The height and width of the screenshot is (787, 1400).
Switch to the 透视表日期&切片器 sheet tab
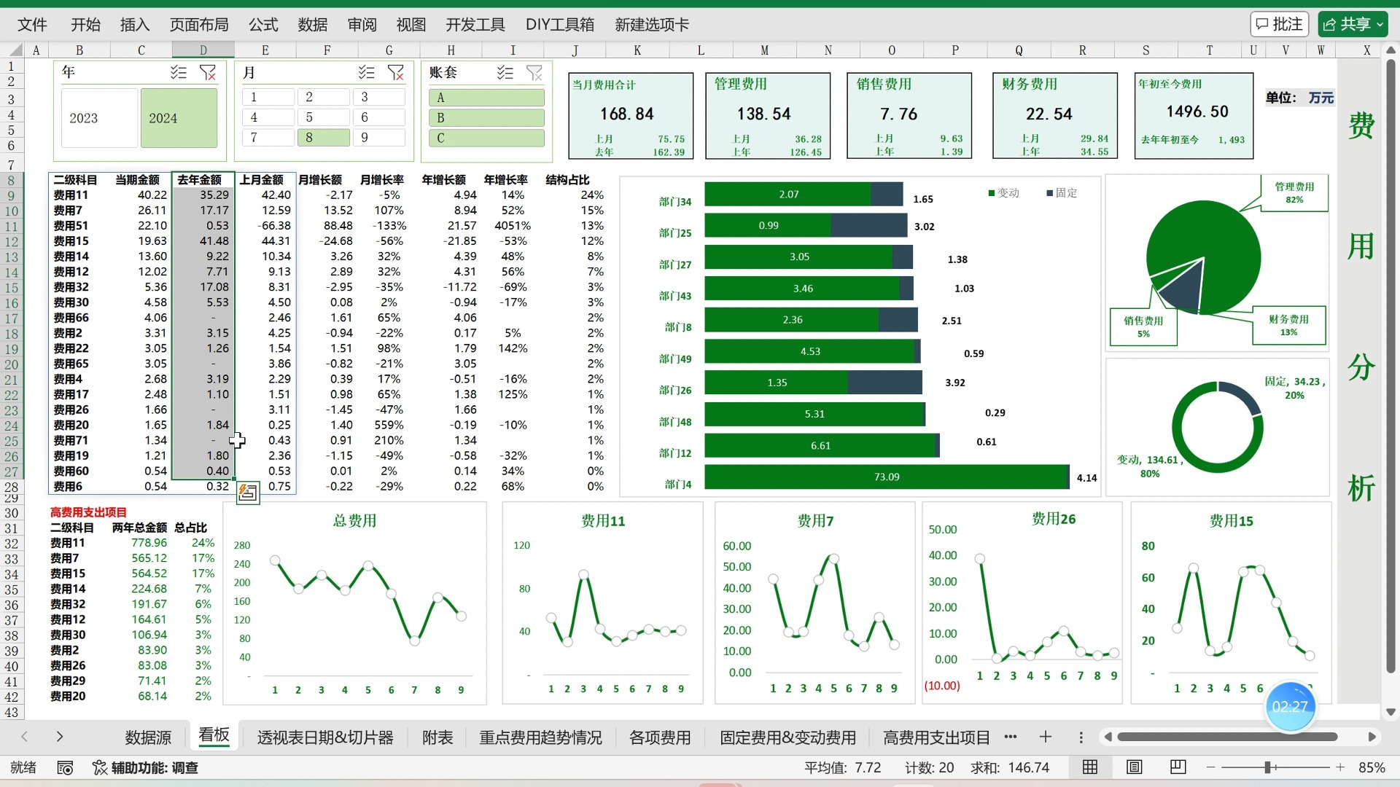tap(325, 737)
